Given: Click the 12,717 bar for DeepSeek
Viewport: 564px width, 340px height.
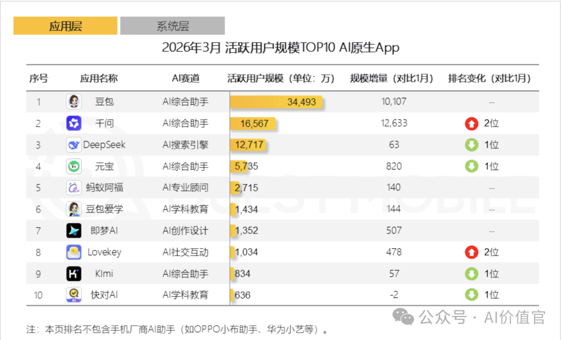Looking at the screenshot, I should point(248,145).
